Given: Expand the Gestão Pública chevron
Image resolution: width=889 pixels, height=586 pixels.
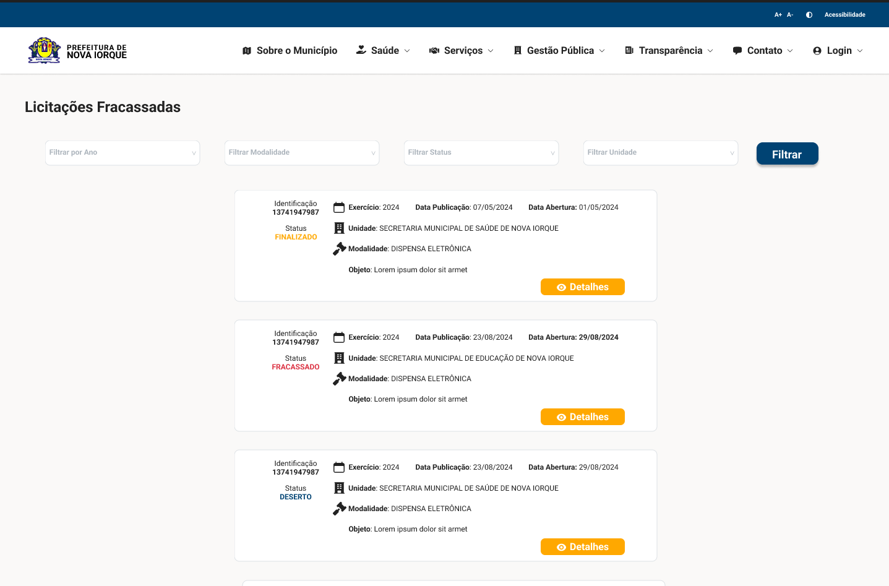Looking at the screenshot, I should coord(602,51).
